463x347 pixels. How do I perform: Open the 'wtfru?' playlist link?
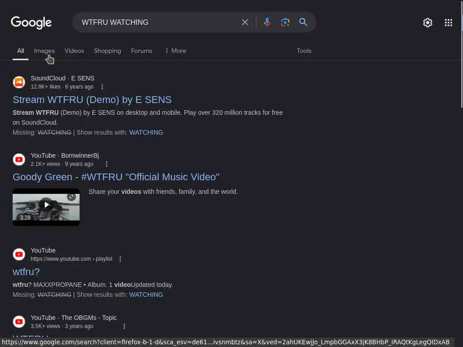coord(26,272)
